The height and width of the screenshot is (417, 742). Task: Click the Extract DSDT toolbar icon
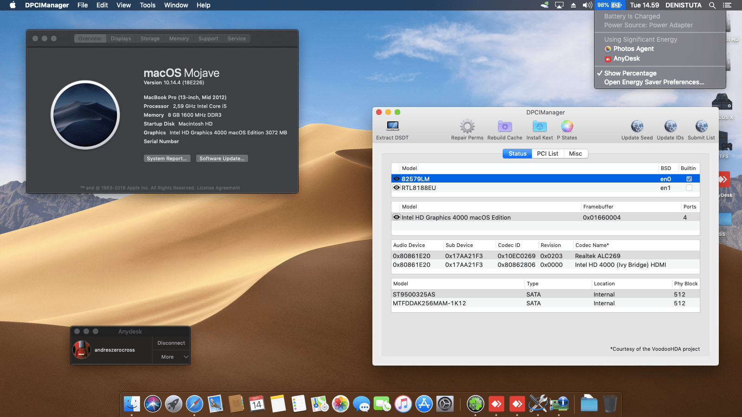coord(392,126)
